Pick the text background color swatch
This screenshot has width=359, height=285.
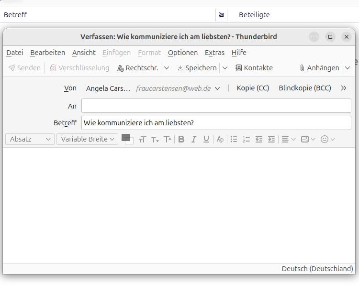[131, 142]
